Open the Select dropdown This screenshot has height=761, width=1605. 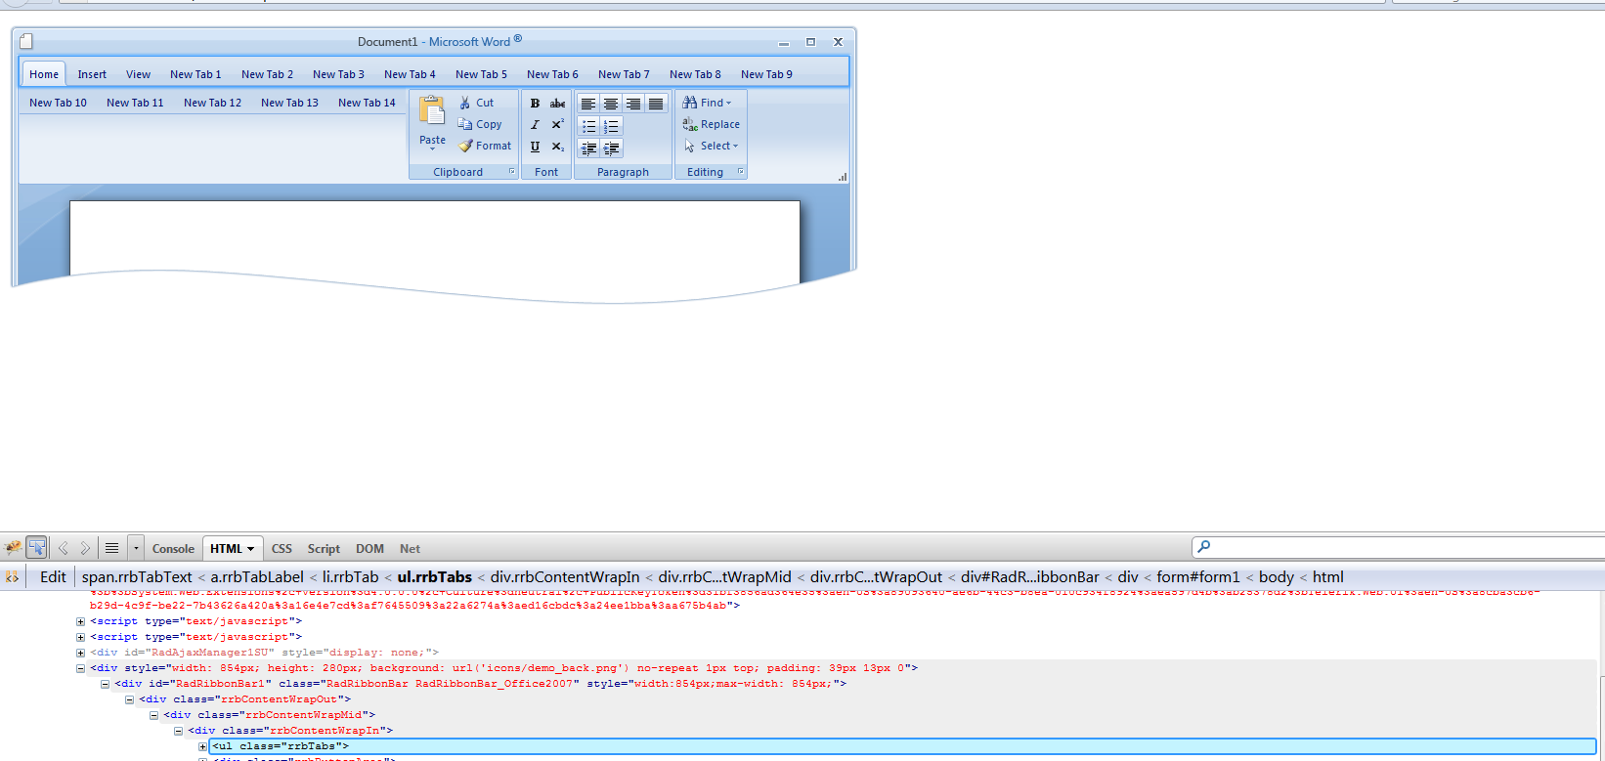[711, 146]
